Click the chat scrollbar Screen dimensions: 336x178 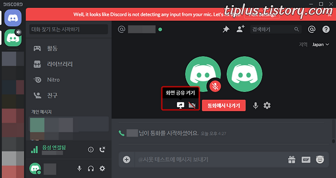click(333, 141)
